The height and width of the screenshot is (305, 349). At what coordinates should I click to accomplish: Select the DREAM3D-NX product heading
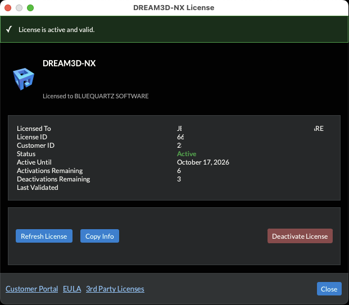coord(69,63)
